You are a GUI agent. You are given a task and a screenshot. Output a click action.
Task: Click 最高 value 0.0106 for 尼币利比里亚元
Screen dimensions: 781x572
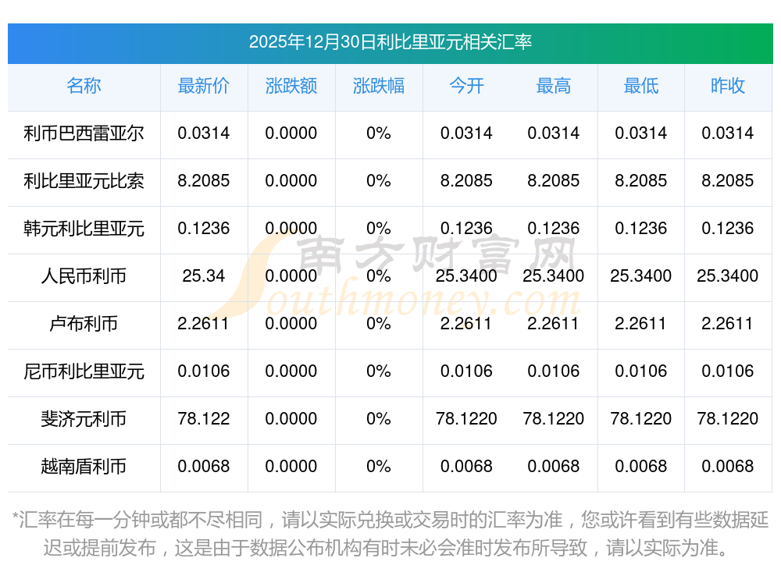[554, 371]
